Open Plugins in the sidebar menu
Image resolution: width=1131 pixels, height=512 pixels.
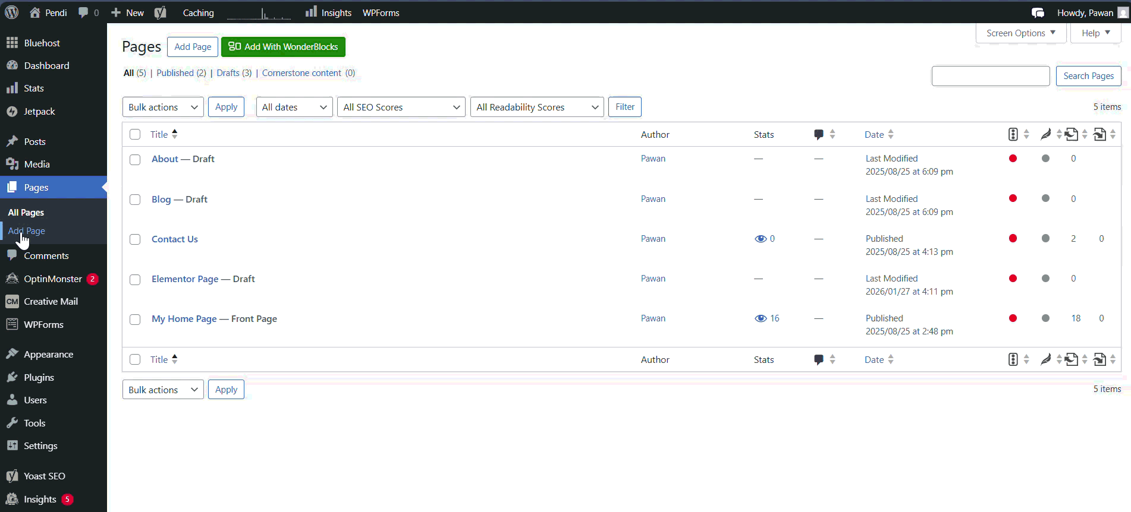pos(39,377)
